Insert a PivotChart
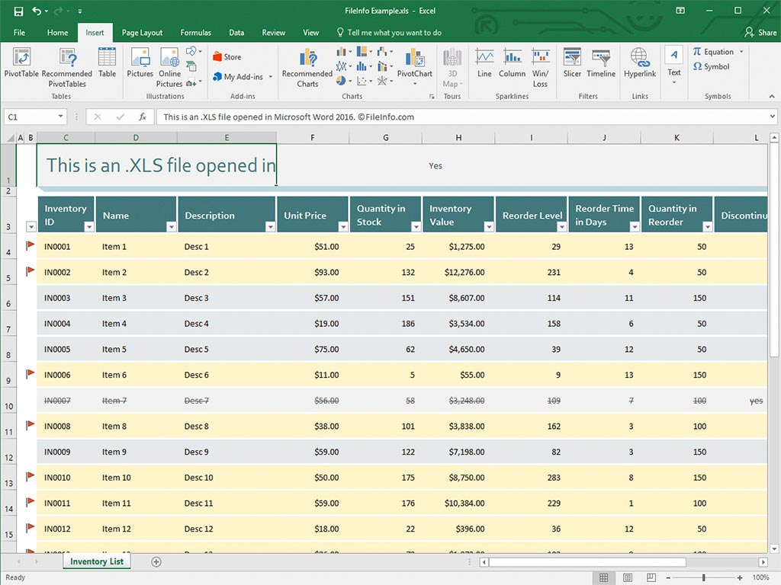The width and height of the screenshot is (781, 585). 415,67
